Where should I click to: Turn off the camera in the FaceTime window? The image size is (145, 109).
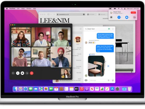22,73
